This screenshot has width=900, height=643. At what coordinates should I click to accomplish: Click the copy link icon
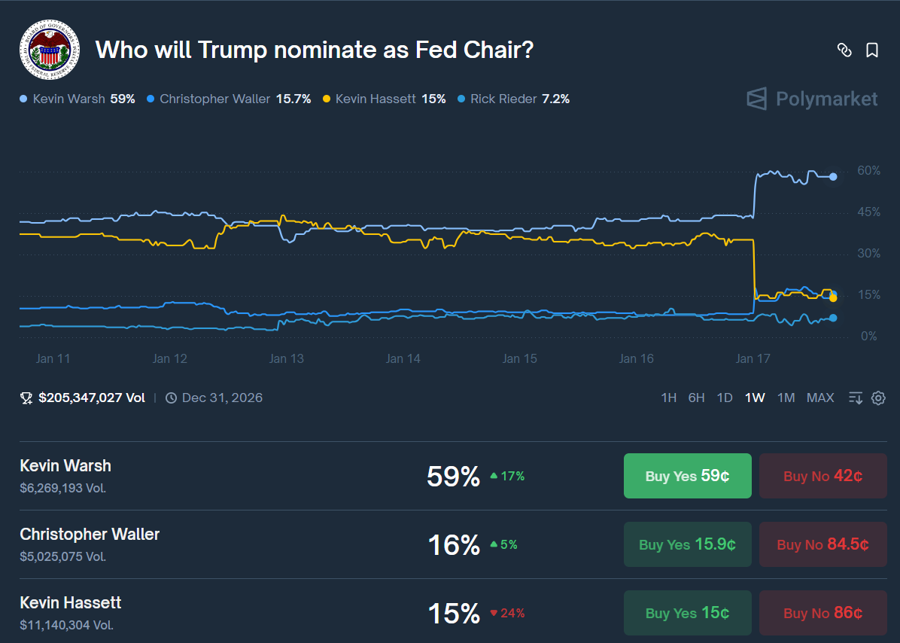[844, 50]
